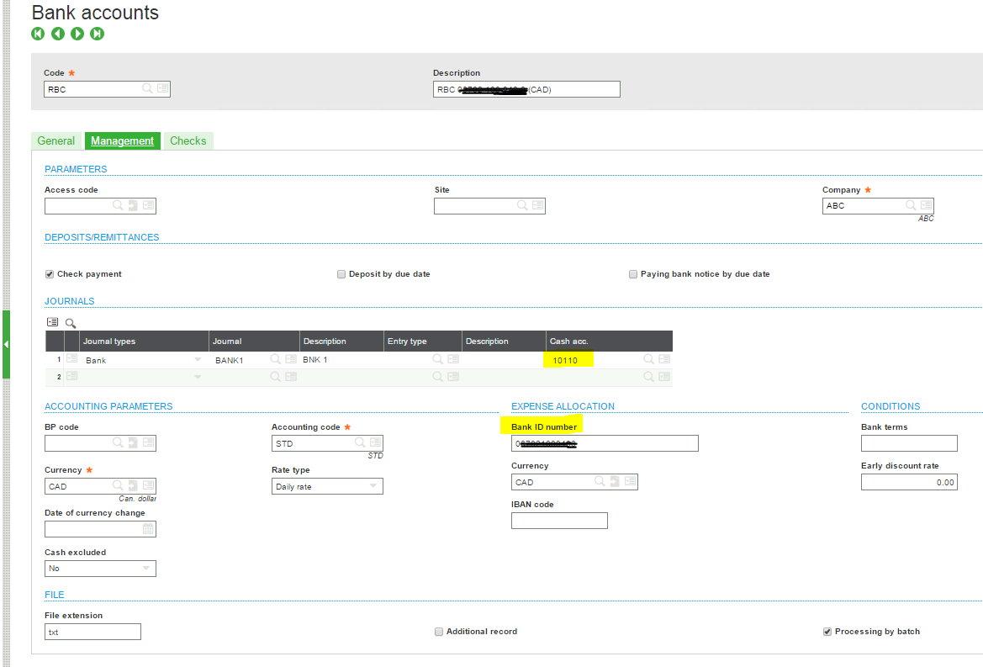Click the Journals grid search magnifier icon
The image size is (983, 667).
pyautogui.click(x=71, y=324)
